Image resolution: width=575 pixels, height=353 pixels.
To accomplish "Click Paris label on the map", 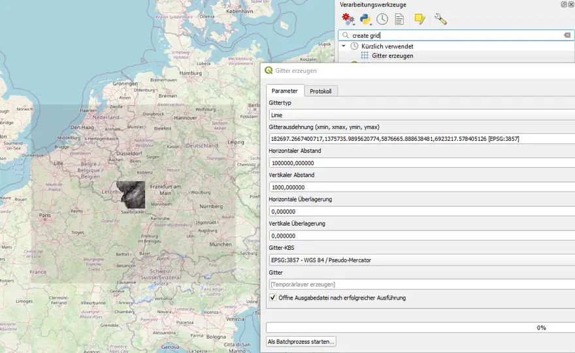I will click(x=45, y=215).
